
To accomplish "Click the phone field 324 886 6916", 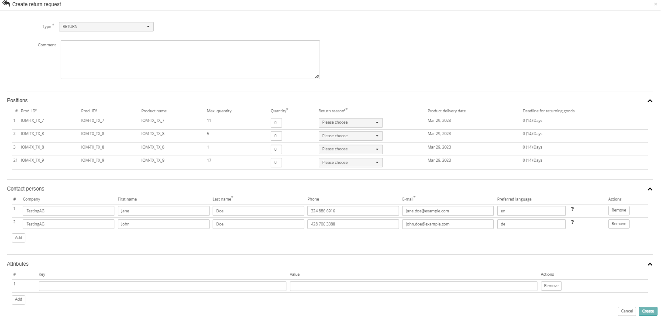I will (353, 211).
